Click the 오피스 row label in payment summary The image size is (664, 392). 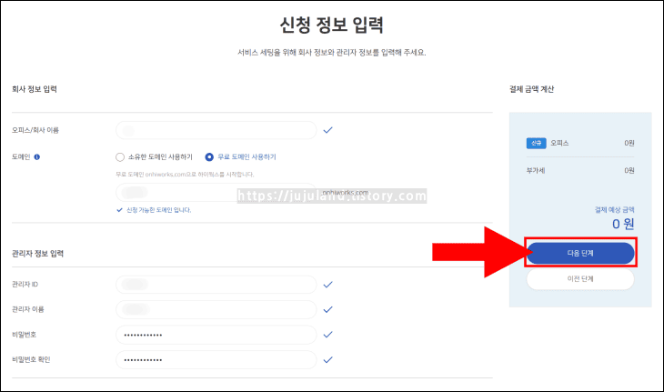point(559,143)
